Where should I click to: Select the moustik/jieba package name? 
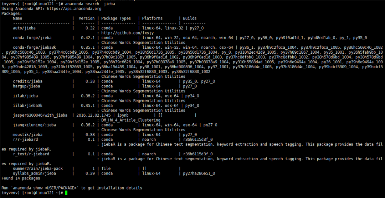(x=27, y=135)
